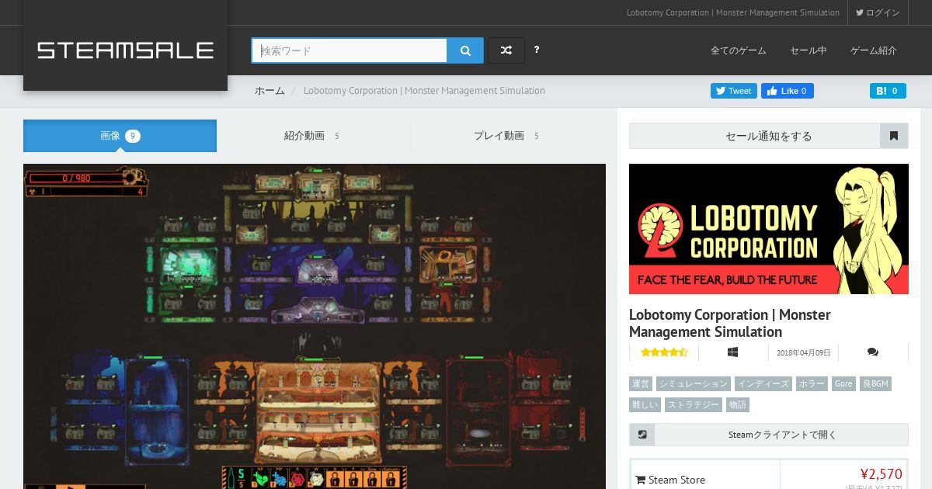Click the Twitter ログイン link
Image resolution: width=932 pixels, height=489 pixels.
tap(878, 12)
